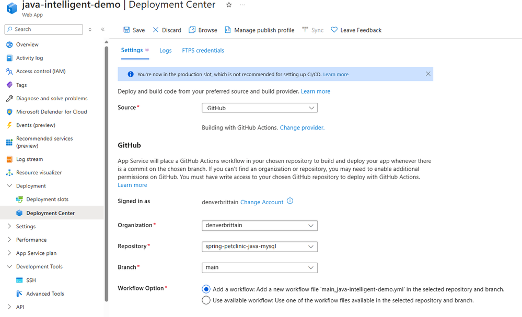Image resolution: width=522 pixels, height=317 pixels.
Task: Open Log stream menu item
Action: click(x=30, y=159)
